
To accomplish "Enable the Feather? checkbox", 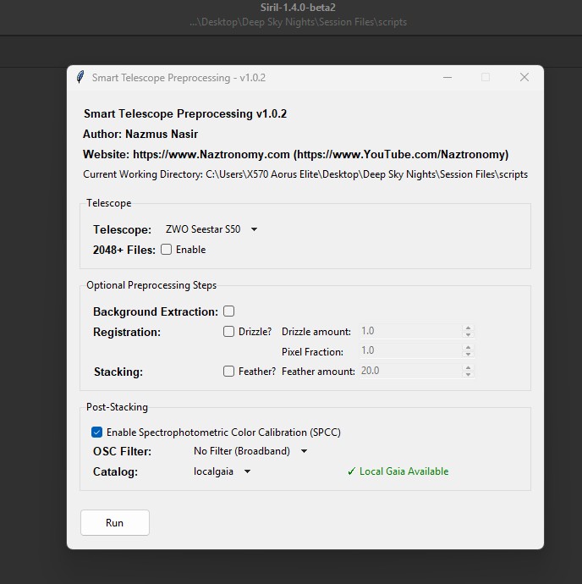I will point(228,371).
